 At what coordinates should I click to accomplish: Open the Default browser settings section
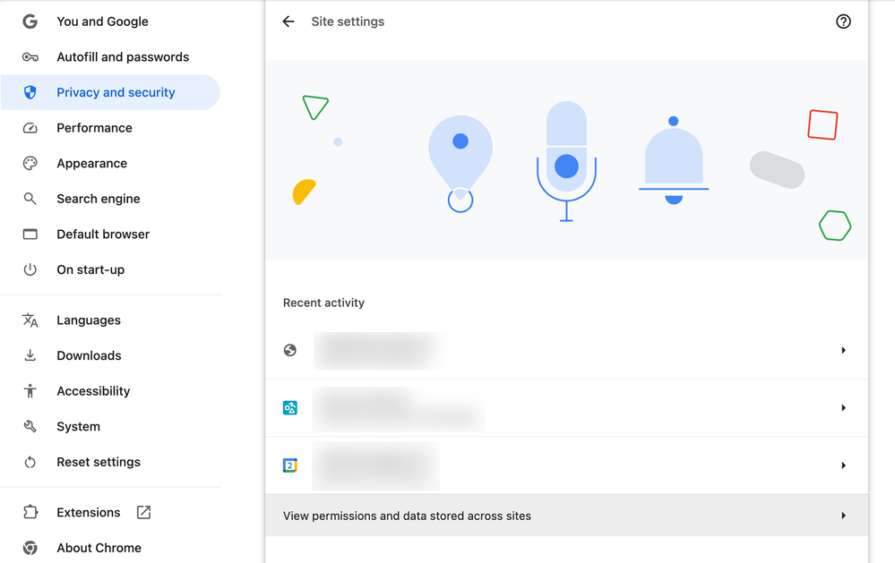point(110,234)
